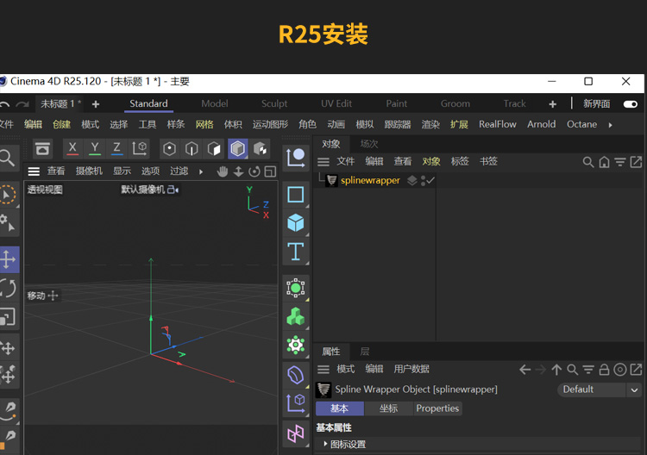Switch to the 层 tab

click(365, 352)
